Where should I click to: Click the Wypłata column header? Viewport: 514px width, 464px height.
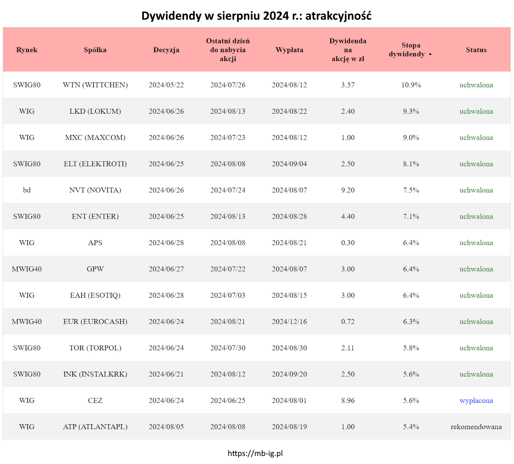(x=289, y=50)
